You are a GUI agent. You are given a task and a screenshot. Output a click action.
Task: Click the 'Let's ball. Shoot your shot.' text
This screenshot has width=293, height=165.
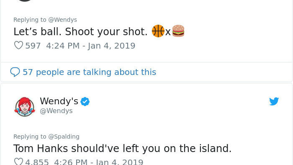tap(80, 31)
